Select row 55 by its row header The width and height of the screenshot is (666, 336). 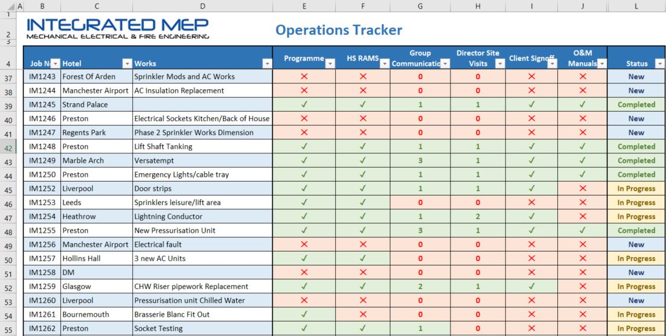[x=8, y=329]
